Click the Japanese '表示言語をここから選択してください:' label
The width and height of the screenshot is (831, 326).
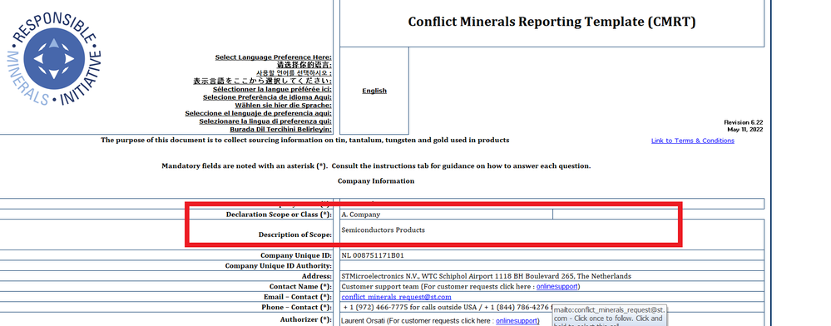click(x=262, y=81)
